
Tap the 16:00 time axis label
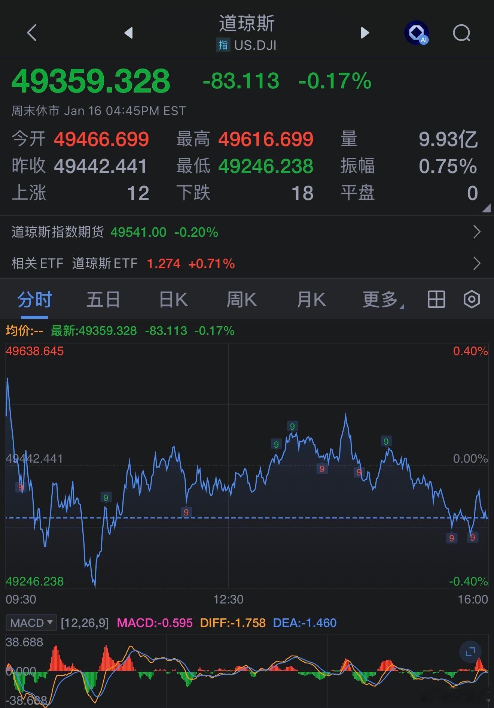(473, 599)
